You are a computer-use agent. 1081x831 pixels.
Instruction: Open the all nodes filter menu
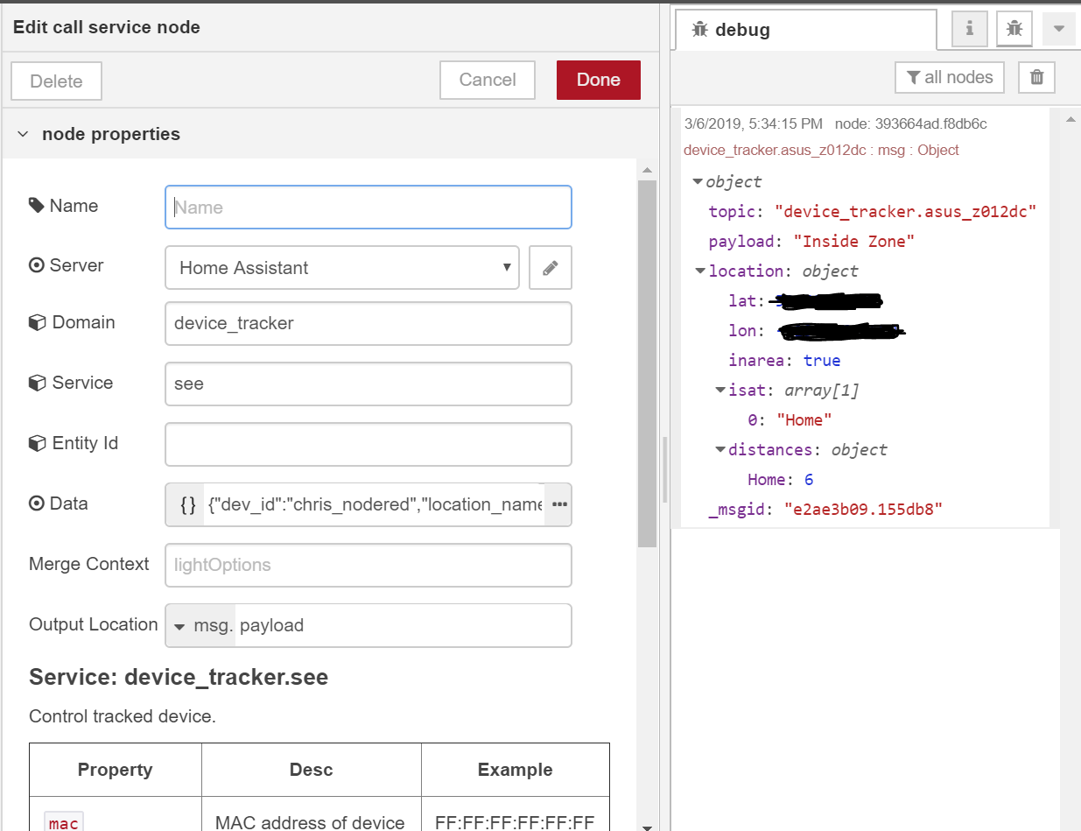click(949, 77)
